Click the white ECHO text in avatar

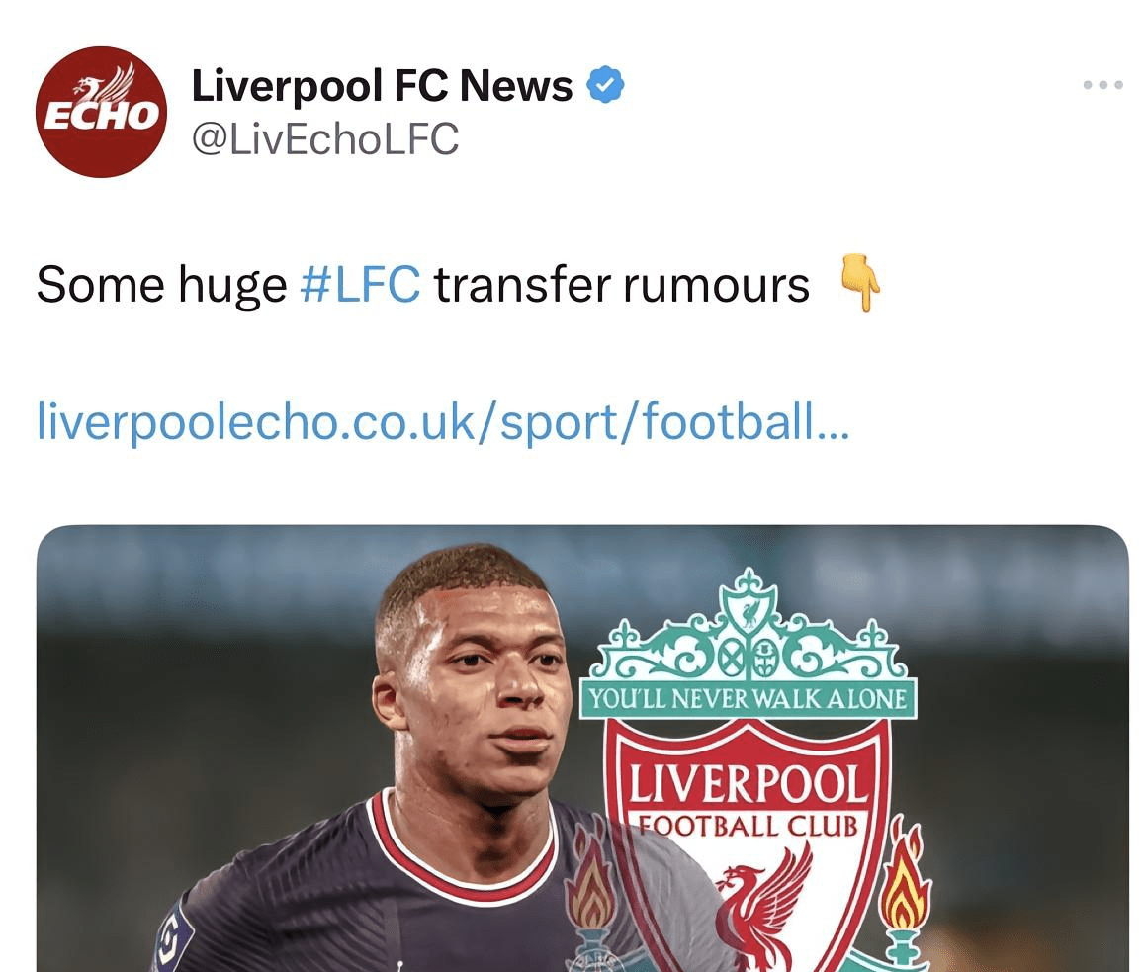(102, 115)
